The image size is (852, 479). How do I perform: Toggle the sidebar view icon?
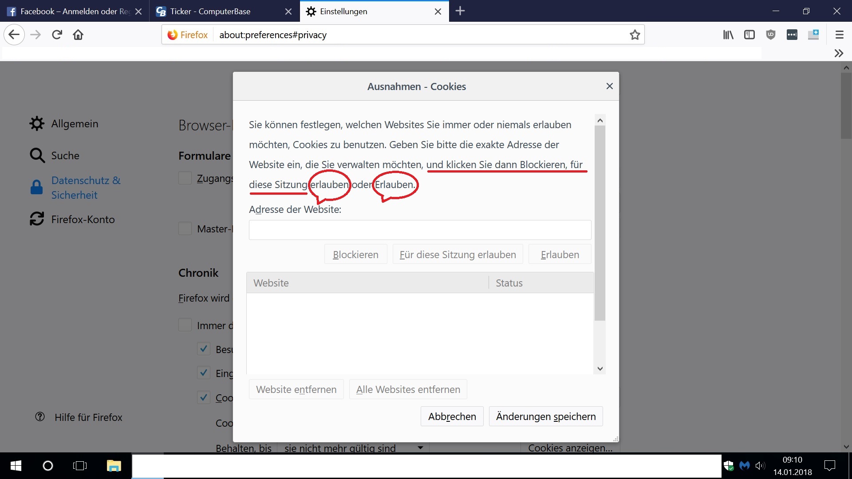click(749, 35)
